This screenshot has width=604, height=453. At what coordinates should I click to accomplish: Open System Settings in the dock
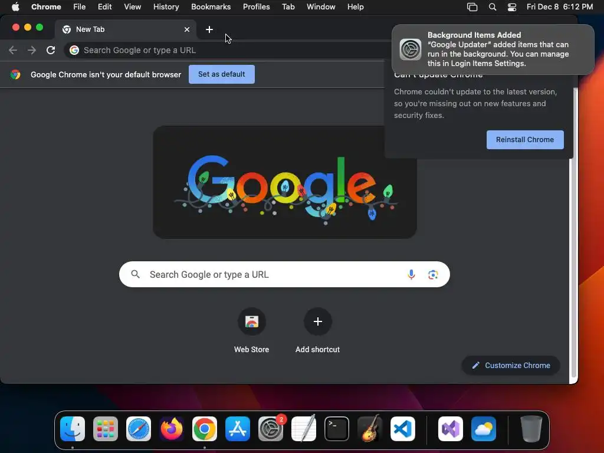click(271, 429)
